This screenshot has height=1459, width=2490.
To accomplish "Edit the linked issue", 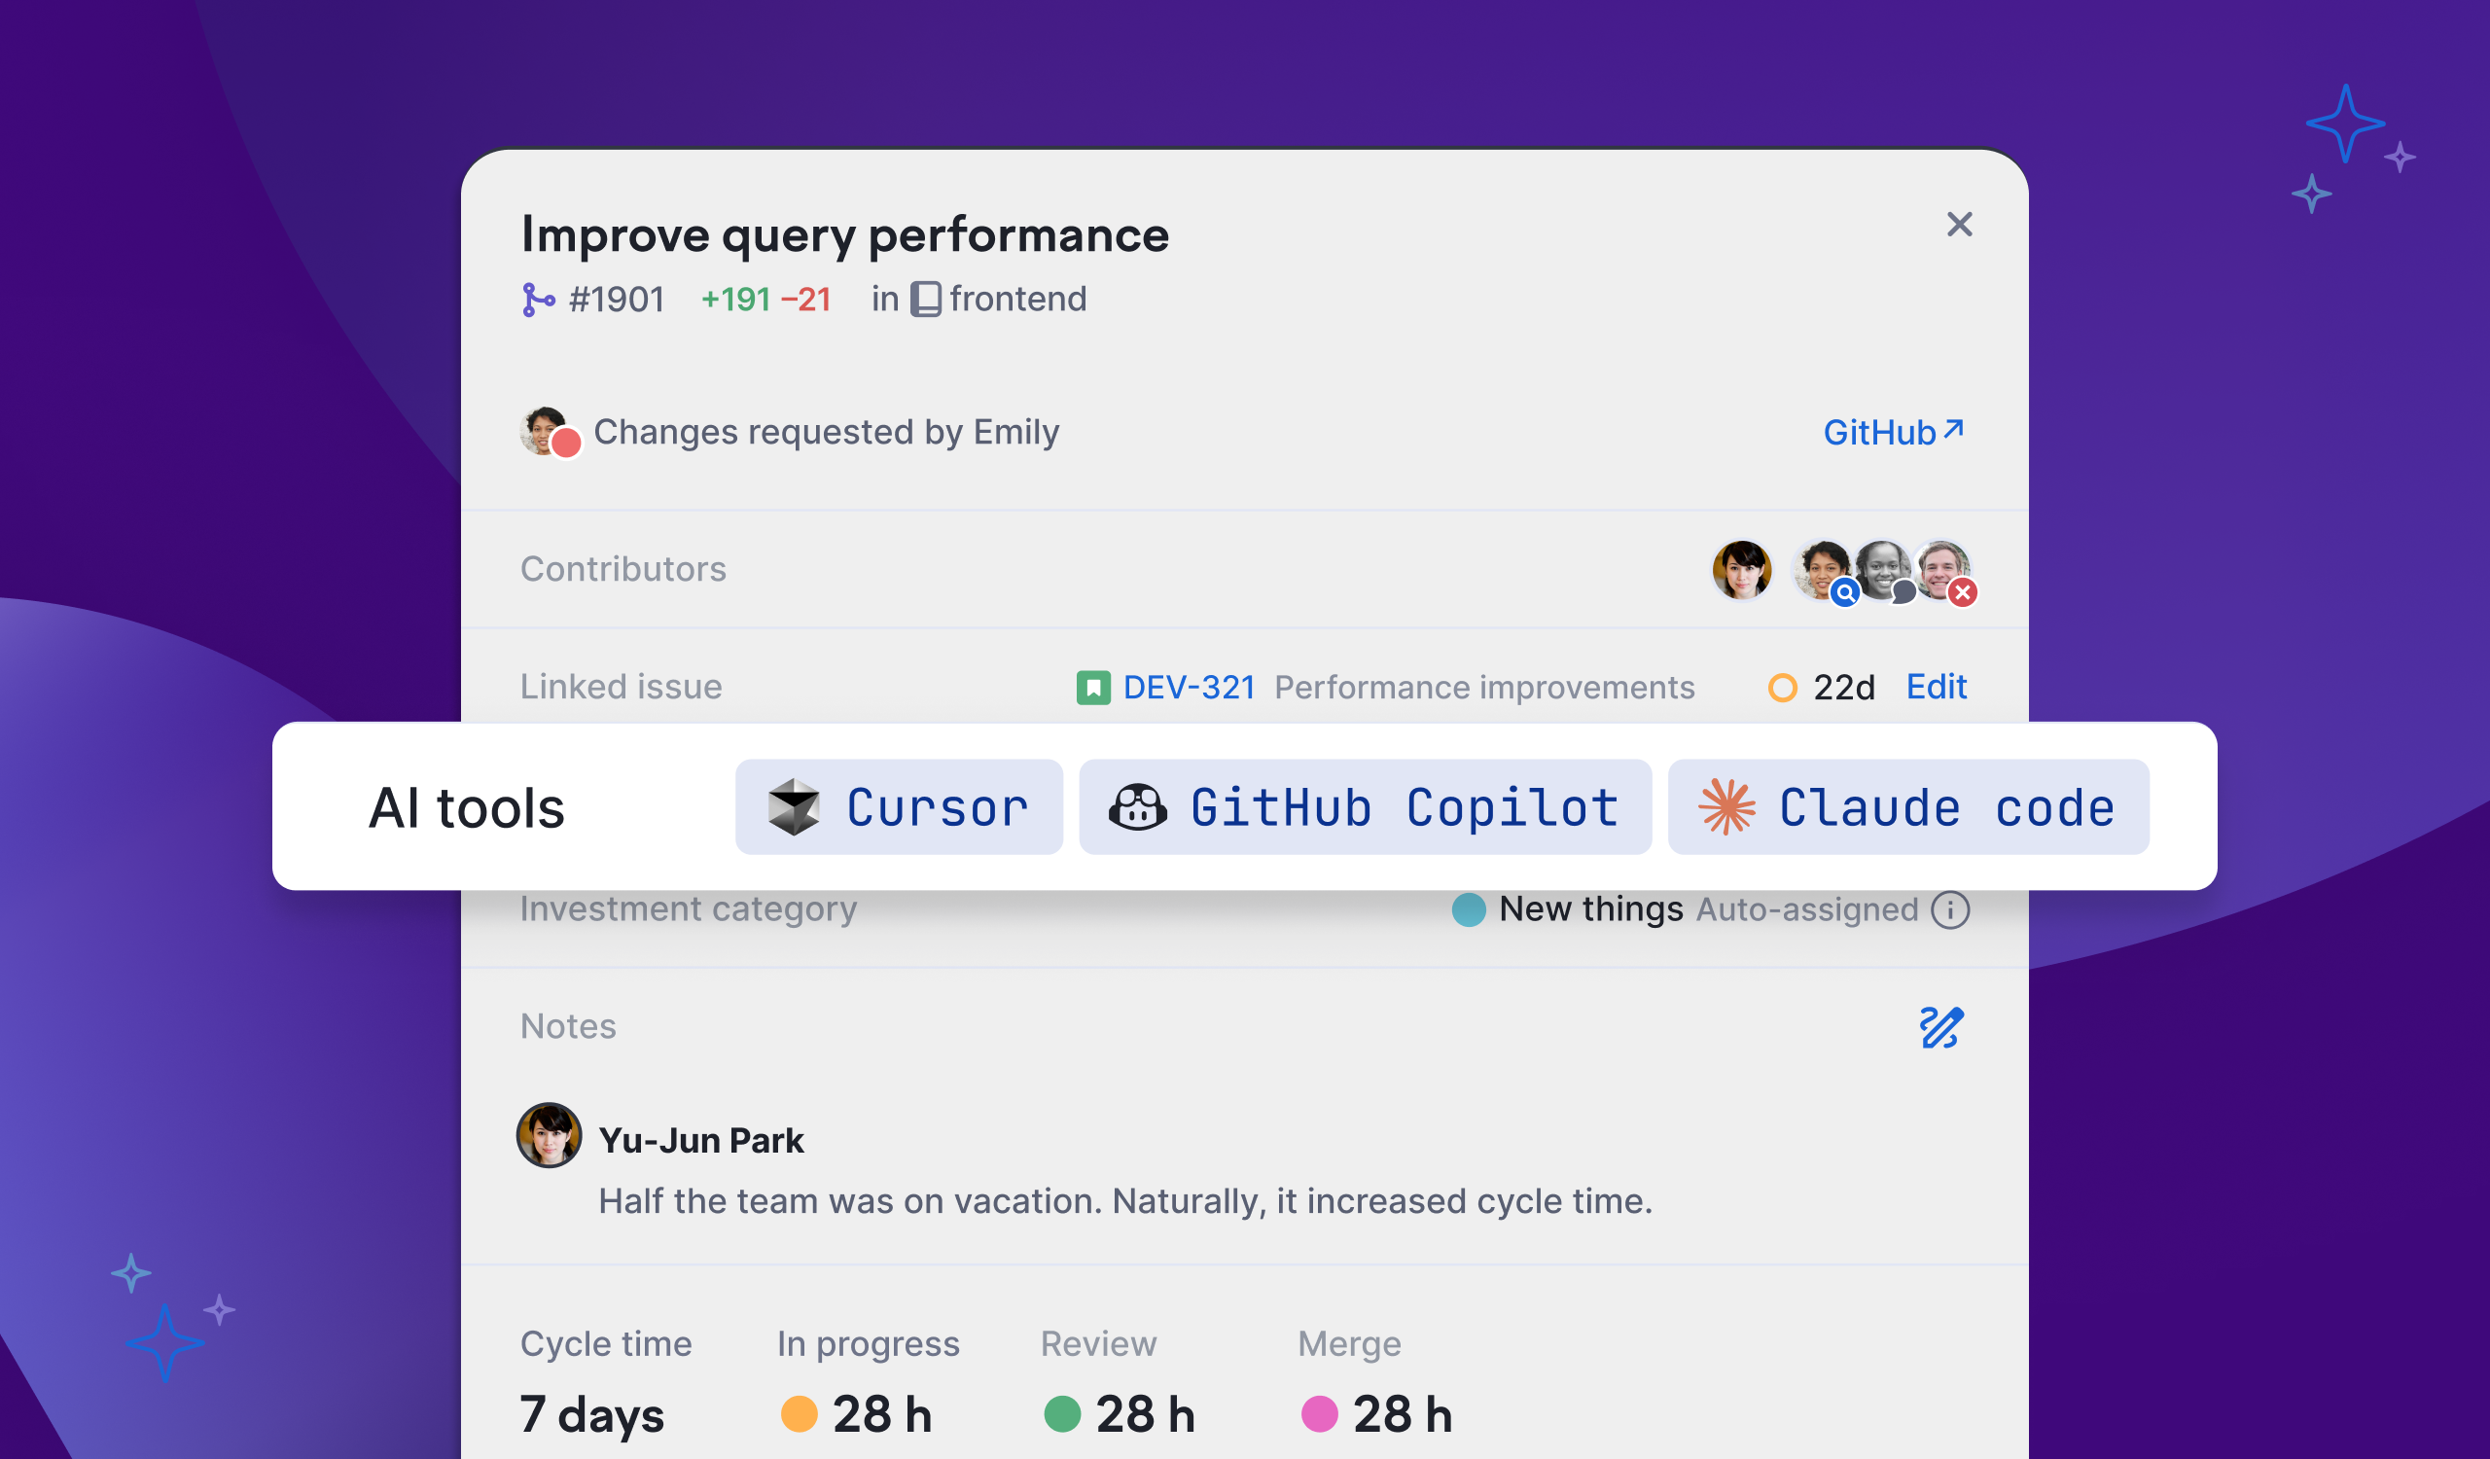I will coord(1936,687).
